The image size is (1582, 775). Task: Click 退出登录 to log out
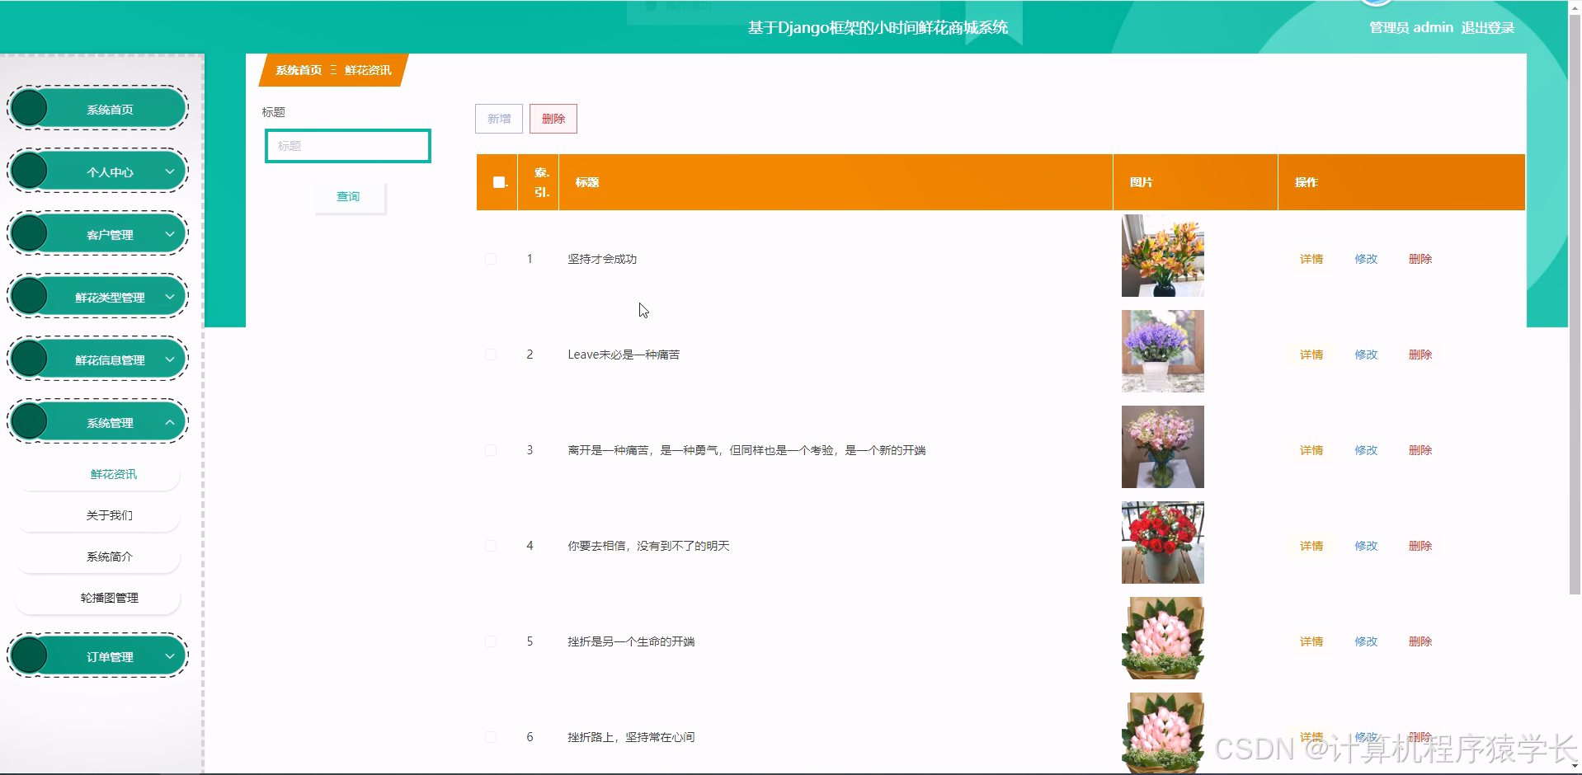click(x=1488, y=27)
